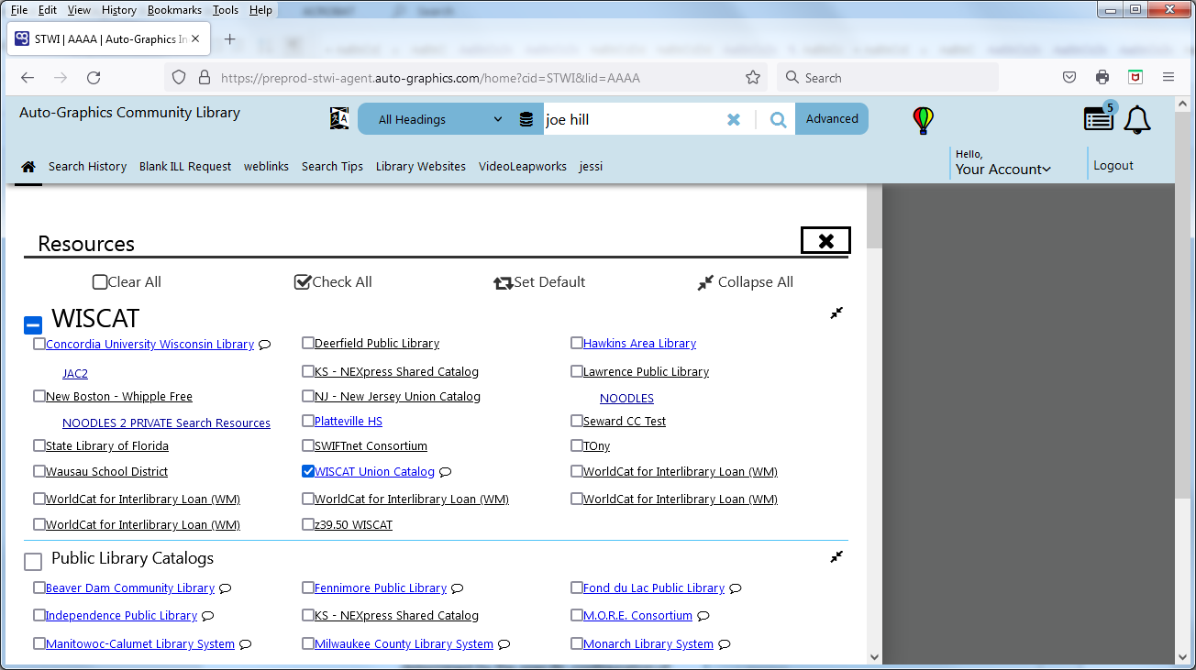Open the JAC2 link
Image resolution: width=1196 pixels, height=670 pixels.
(x=75, y=374)
